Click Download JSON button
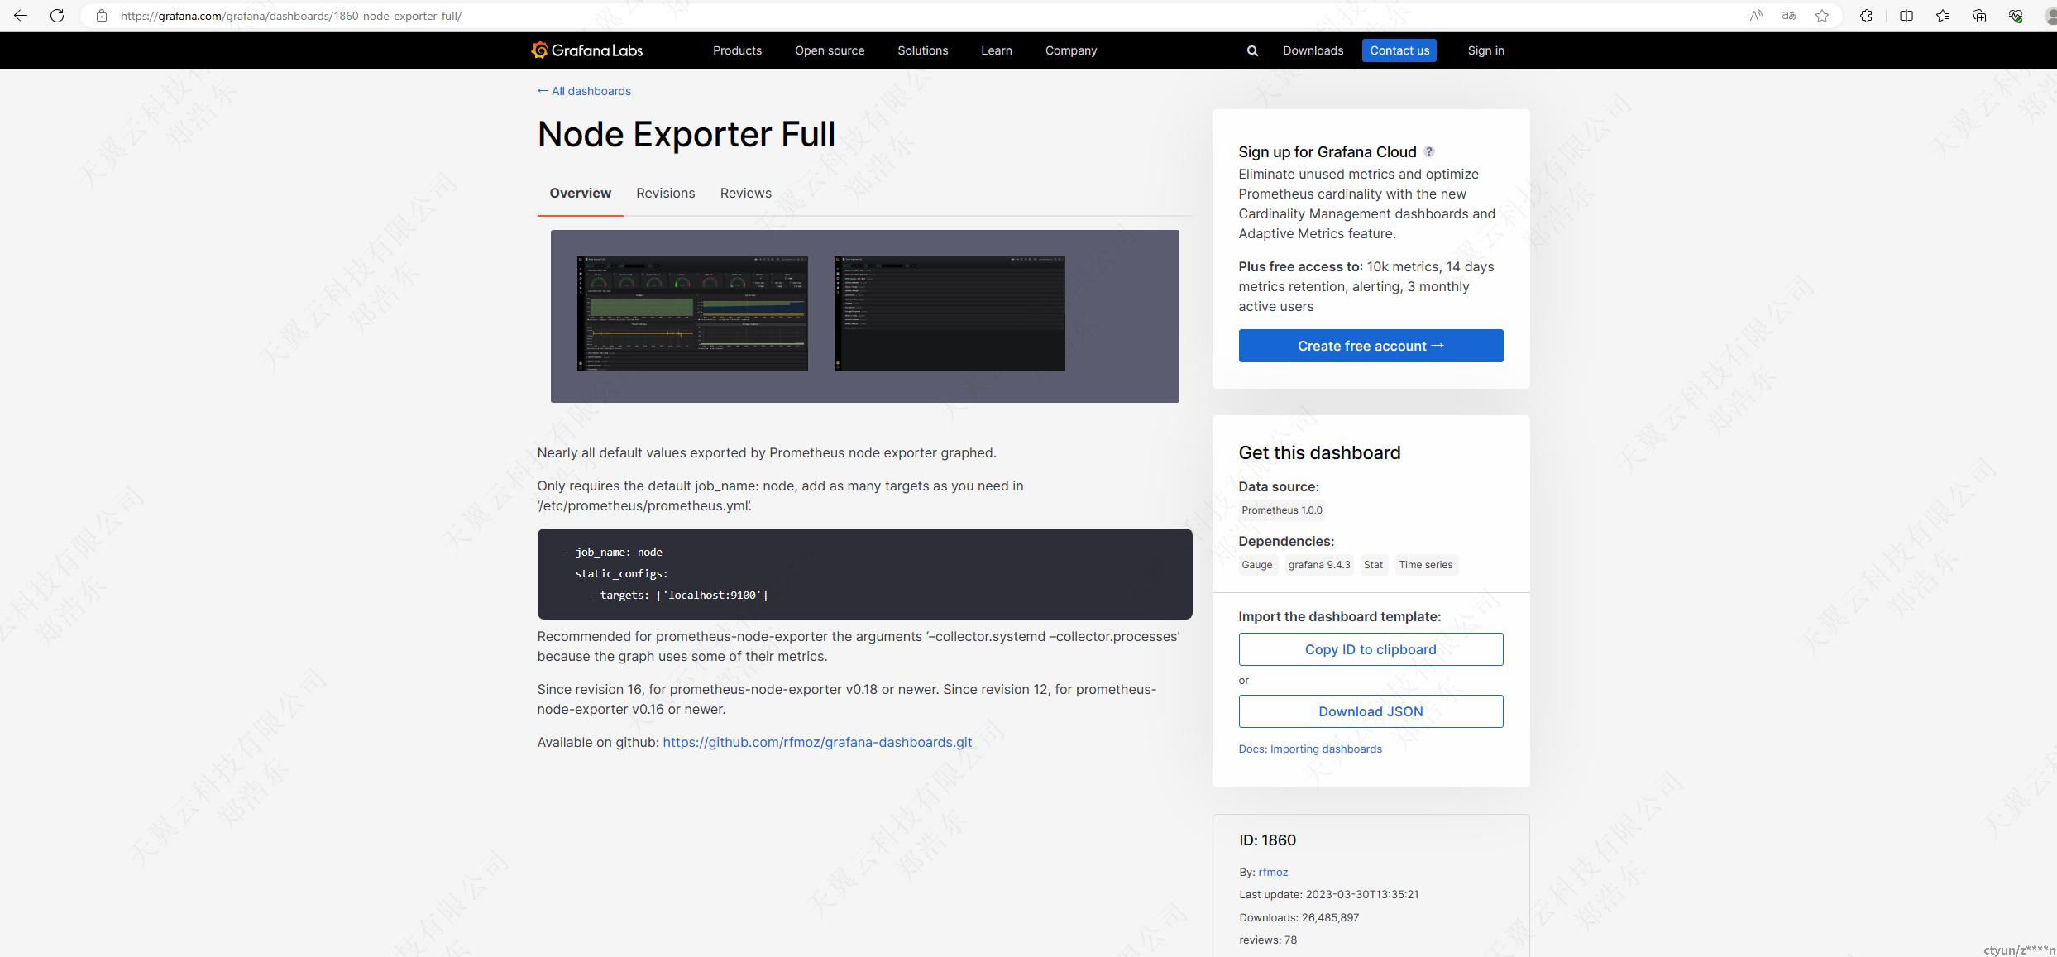This screenshot has width=2057, height=957. point(1371,711)
